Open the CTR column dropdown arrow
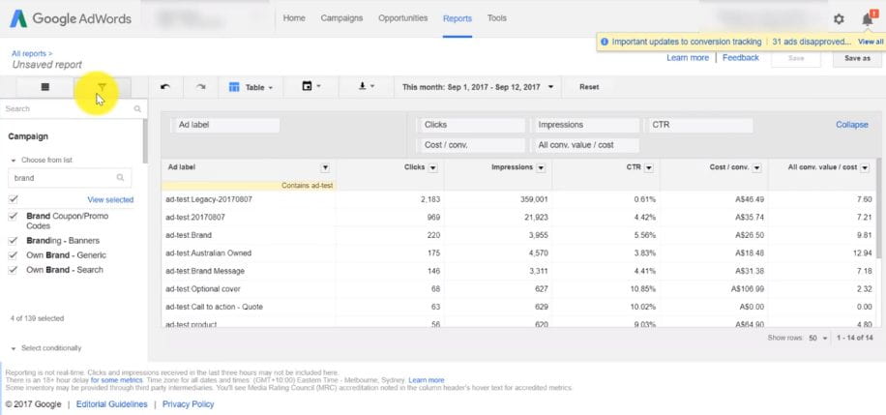Viewport: 886px width, 415px height. (649, 168)
